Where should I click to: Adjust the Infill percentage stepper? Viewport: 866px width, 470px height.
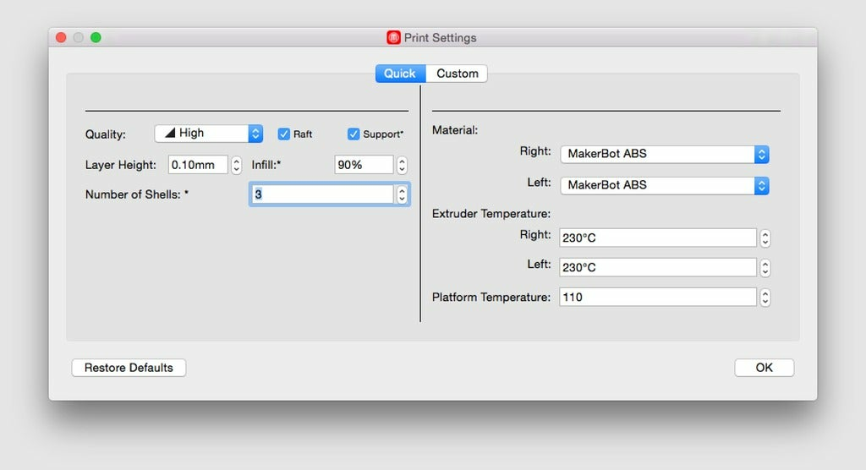(x=402, y=165)
